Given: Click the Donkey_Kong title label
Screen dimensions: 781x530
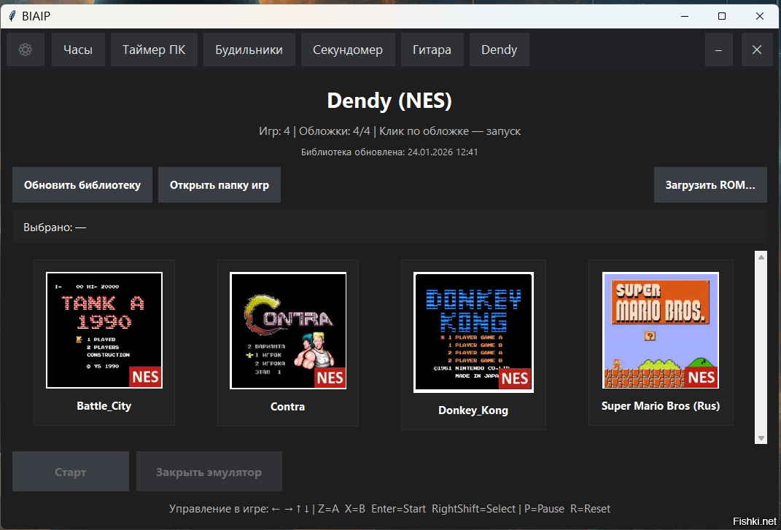Looking at the screenshot, I should click(x=473, y=410).
